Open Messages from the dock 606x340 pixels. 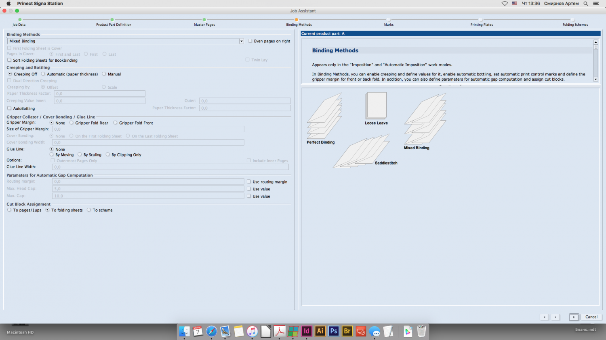pyautogui.click(x=375, y=331)
